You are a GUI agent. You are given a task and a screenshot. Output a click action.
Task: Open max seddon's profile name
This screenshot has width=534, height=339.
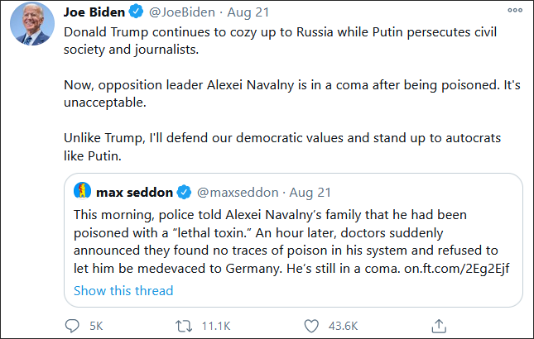coord(134,193)
